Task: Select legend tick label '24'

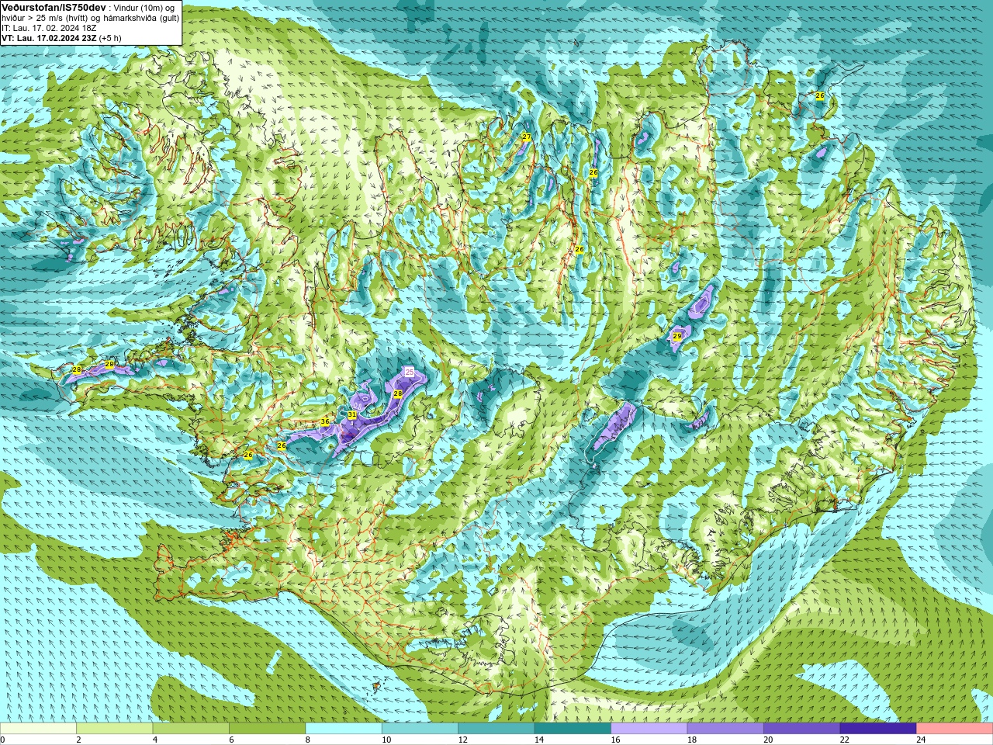Action: tap(921, 740)
